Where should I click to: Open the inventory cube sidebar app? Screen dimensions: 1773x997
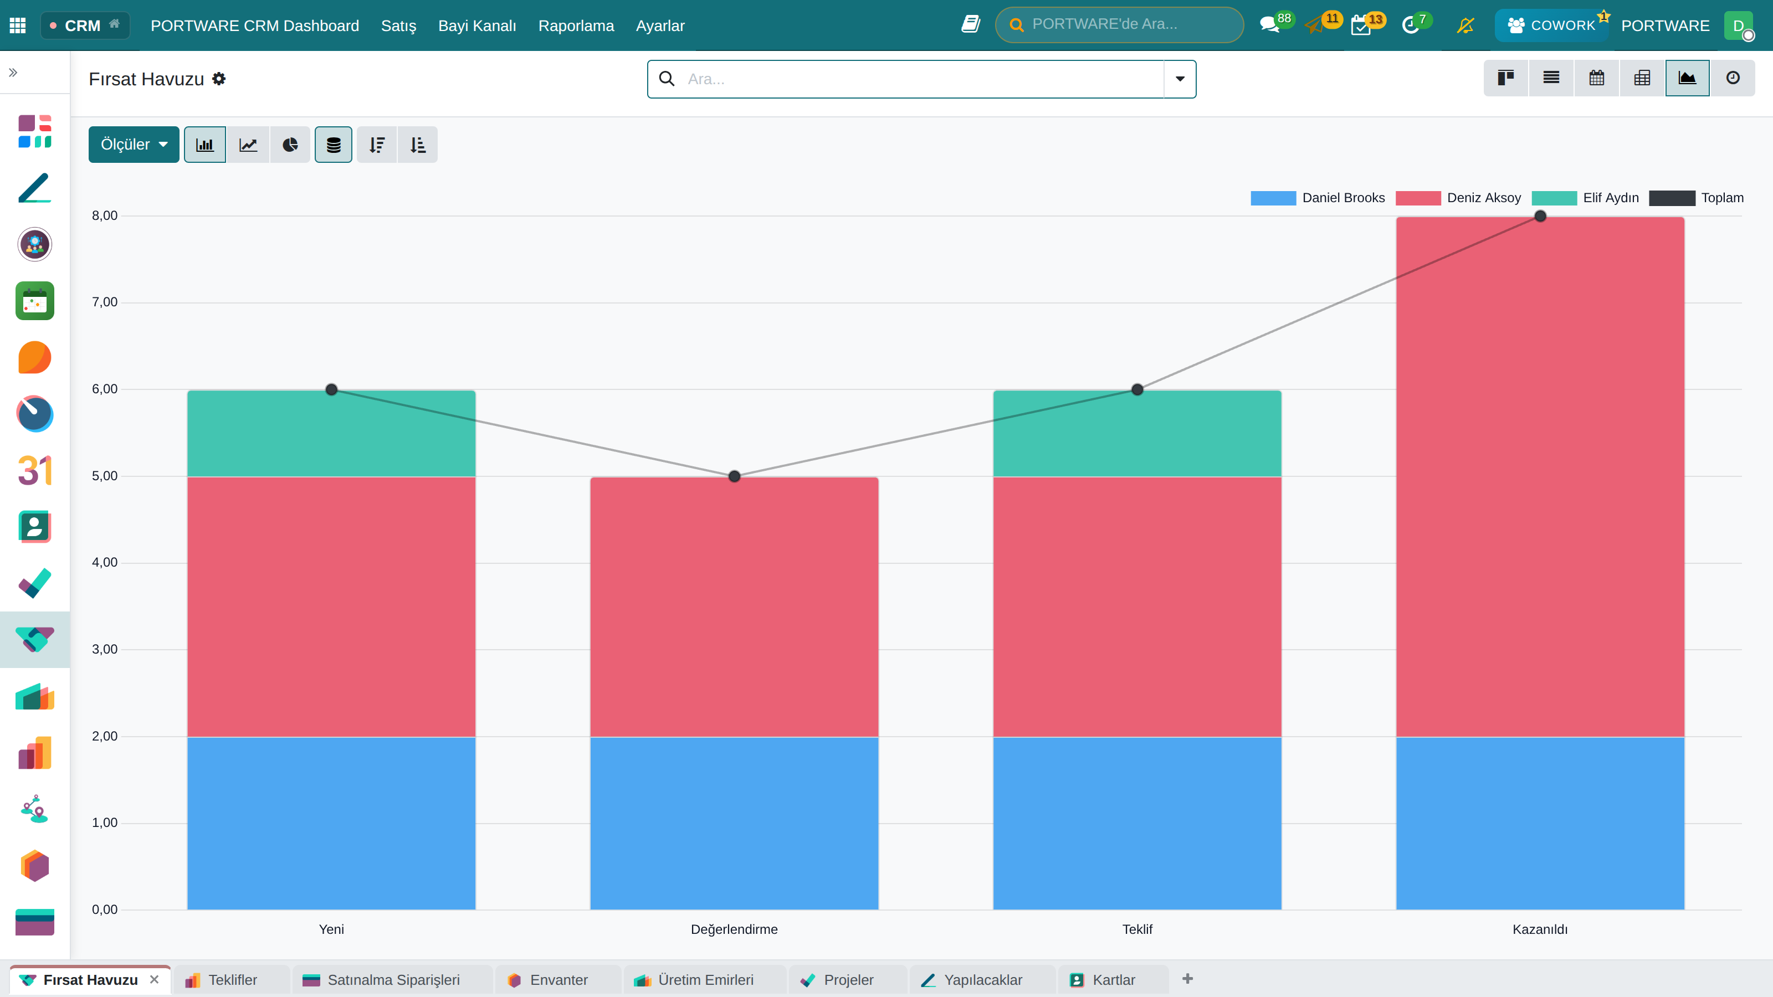pyautogui.click(x=34, y=866)
